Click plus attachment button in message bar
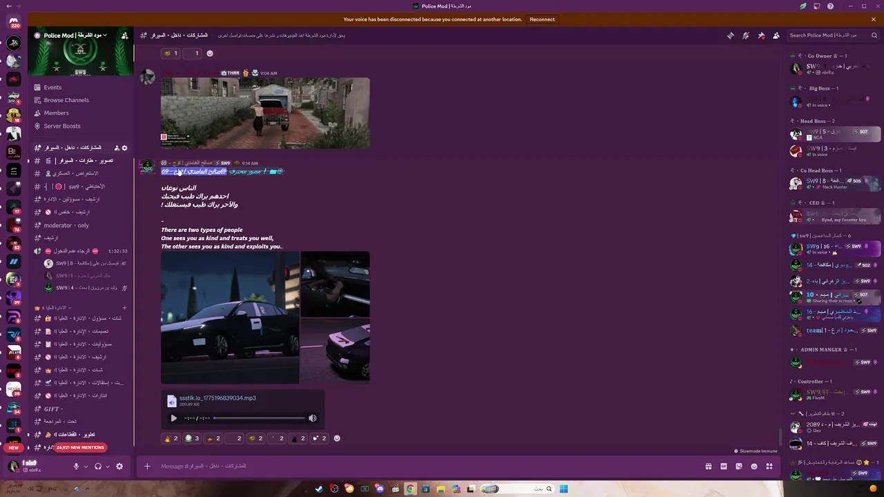 pyautogui.click(x=147, y=466)
